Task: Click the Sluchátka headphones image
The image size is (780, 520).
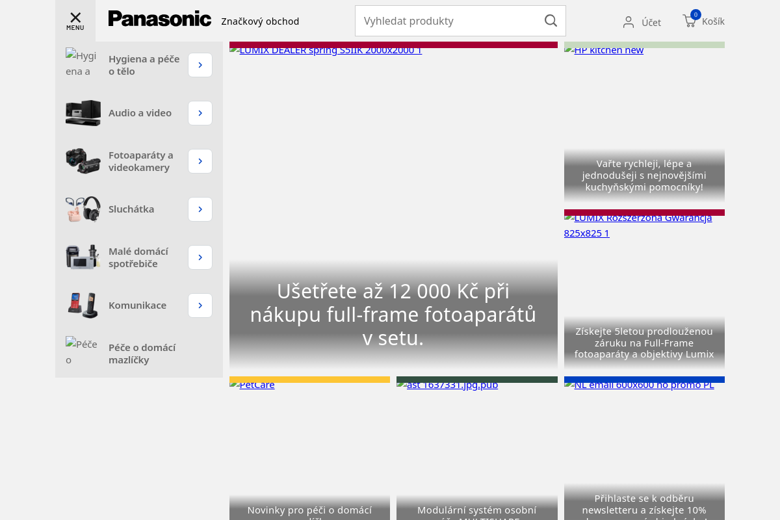Action: (x=83, y=209)
